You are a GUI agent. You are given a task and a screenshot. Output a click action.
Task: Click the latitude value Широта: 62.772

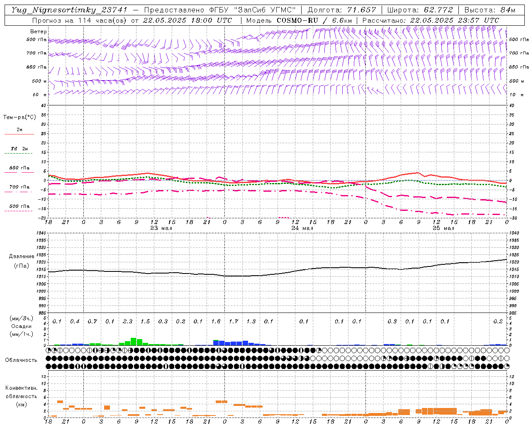(x=420, y=10)
